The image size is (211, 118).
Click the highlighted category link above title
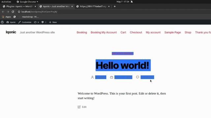coord(123,53)
